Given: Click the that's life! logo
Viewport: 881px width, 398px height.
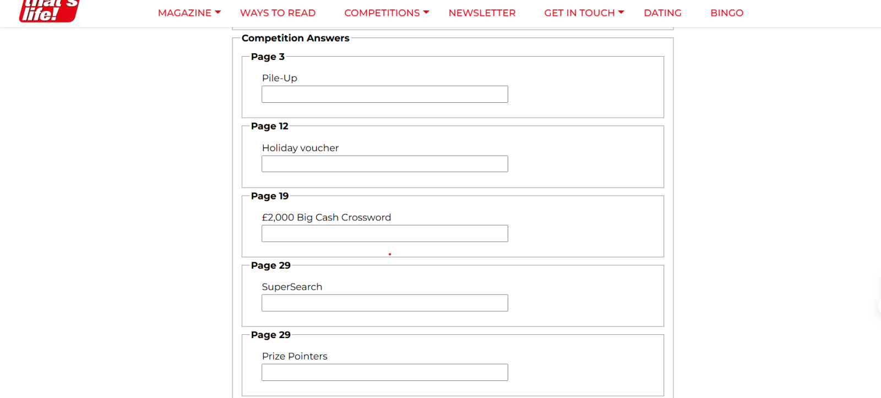Looking at the screenshot, I should 49,11.
